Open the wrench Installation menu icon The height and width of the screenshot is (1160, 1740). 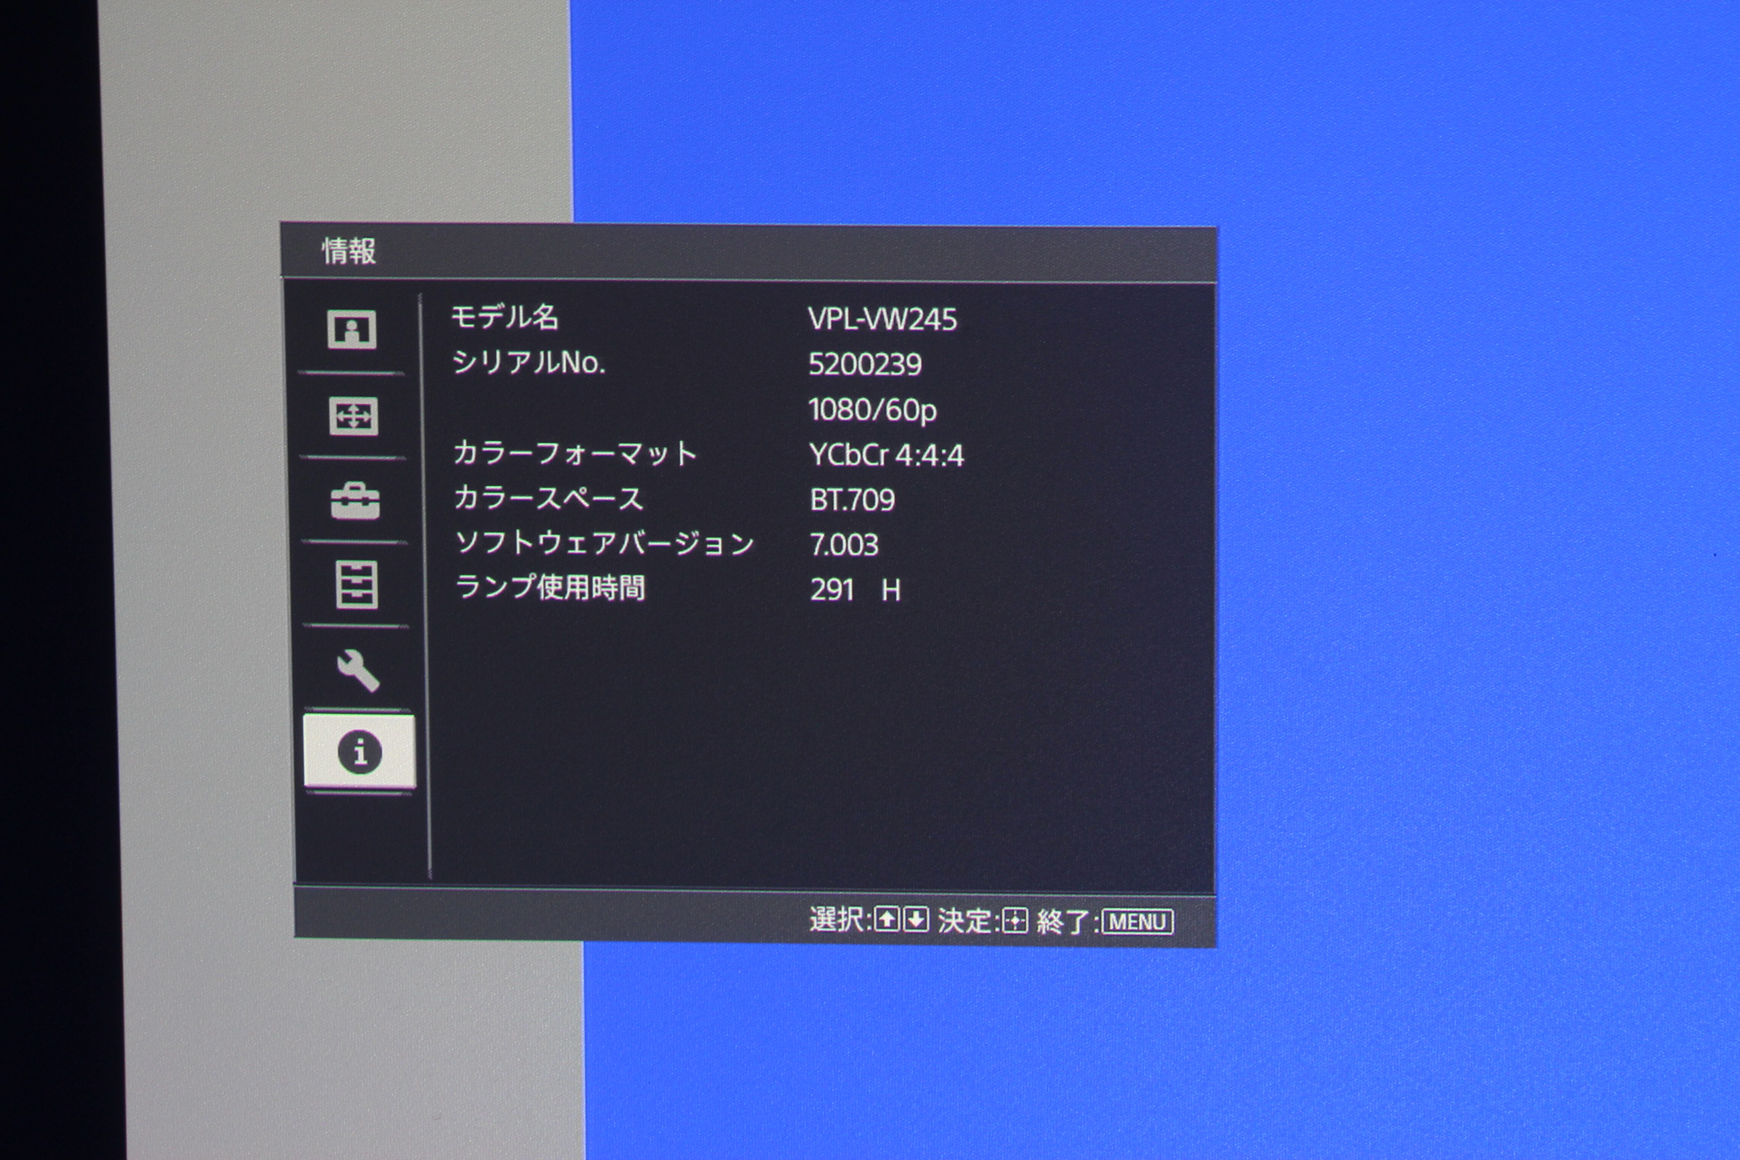point(358,670)
